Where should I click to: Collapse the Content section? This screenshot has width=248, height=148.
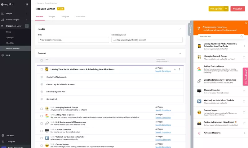tap(180, 53)
